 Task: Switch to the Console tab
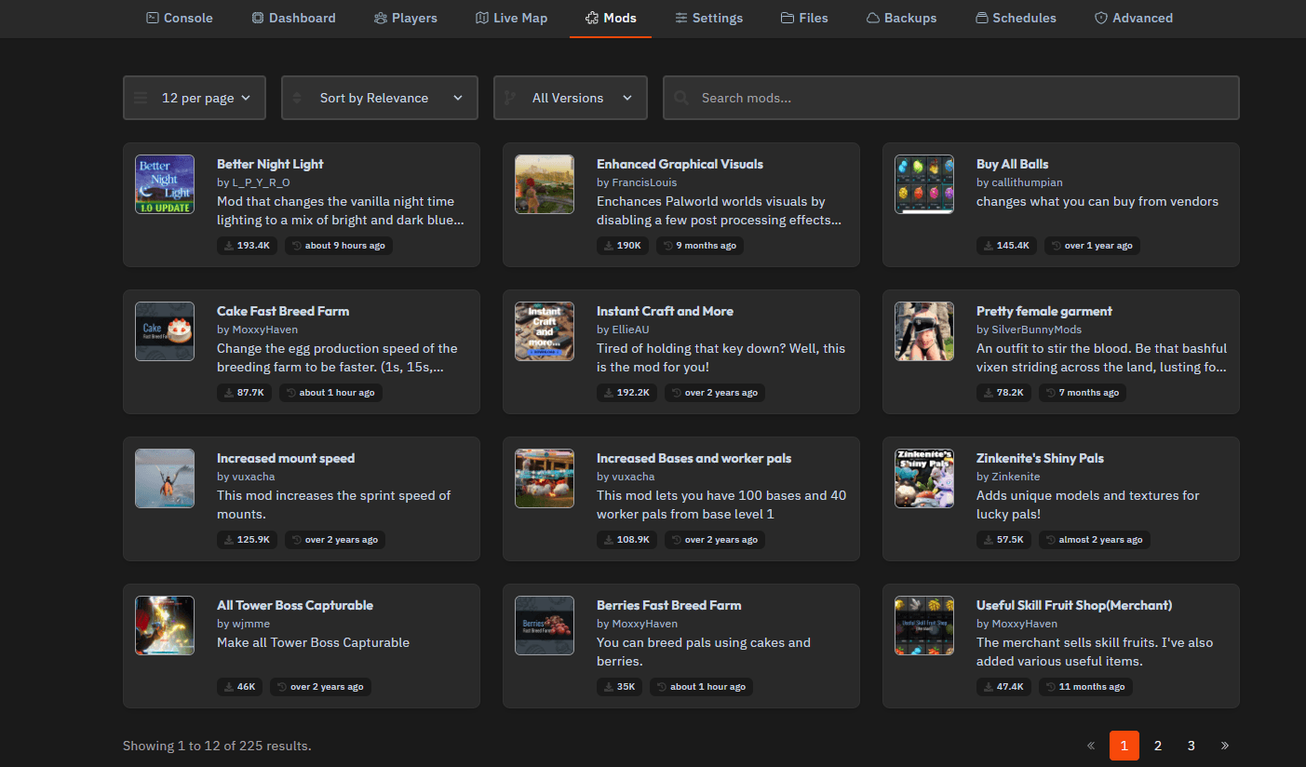click(x=180, y=18)
